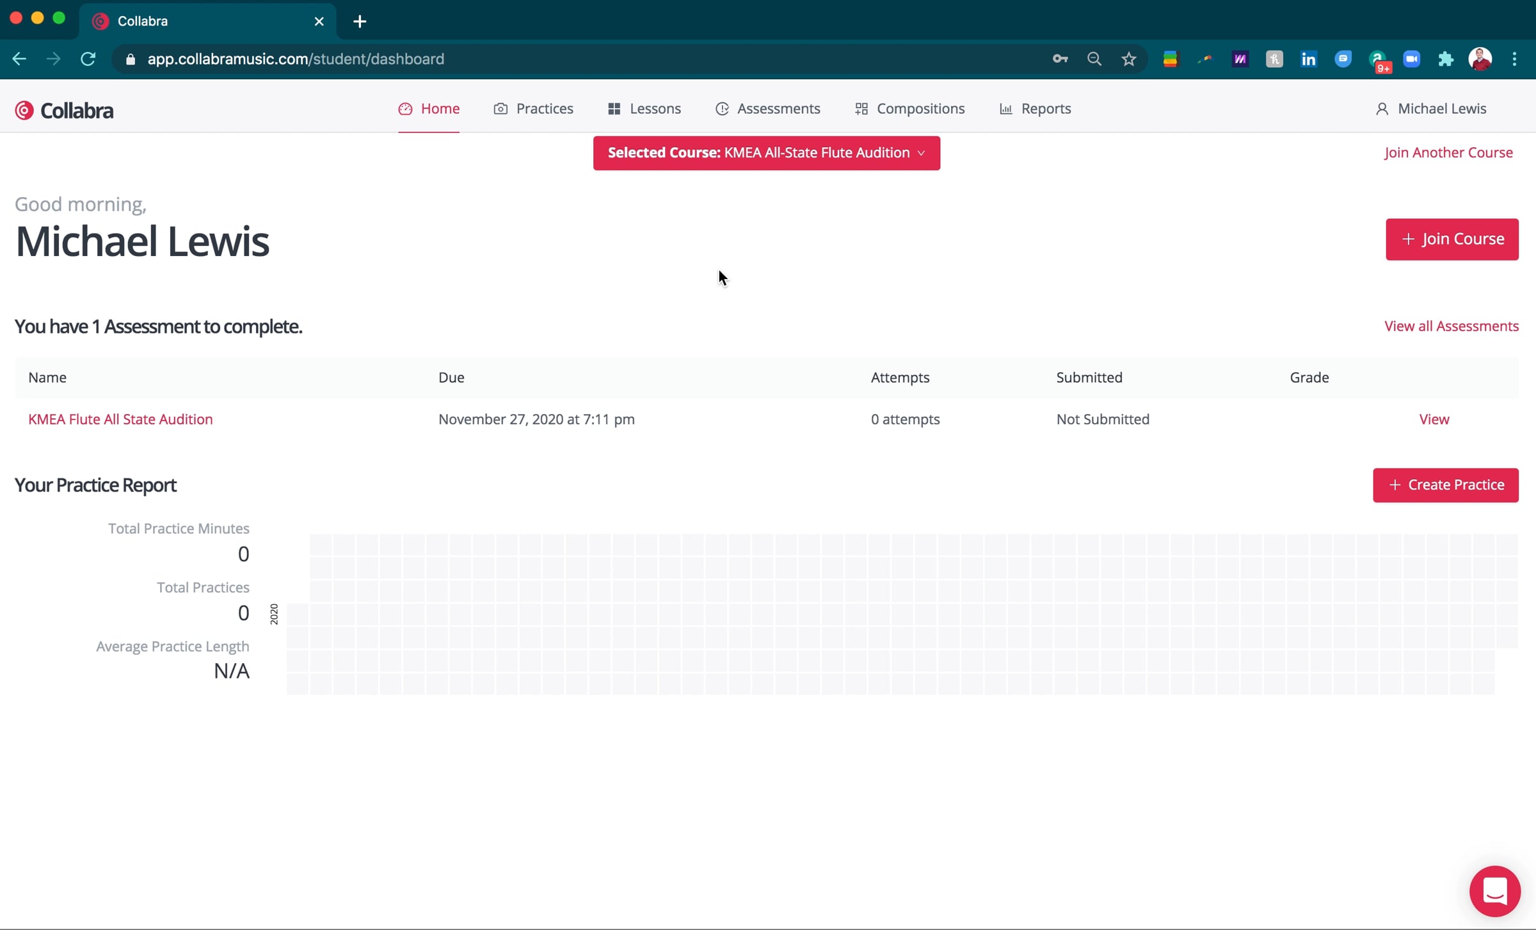Open the Reports tab
The width and height of the screenshot is (1536, 930).
pos(1035,109)
